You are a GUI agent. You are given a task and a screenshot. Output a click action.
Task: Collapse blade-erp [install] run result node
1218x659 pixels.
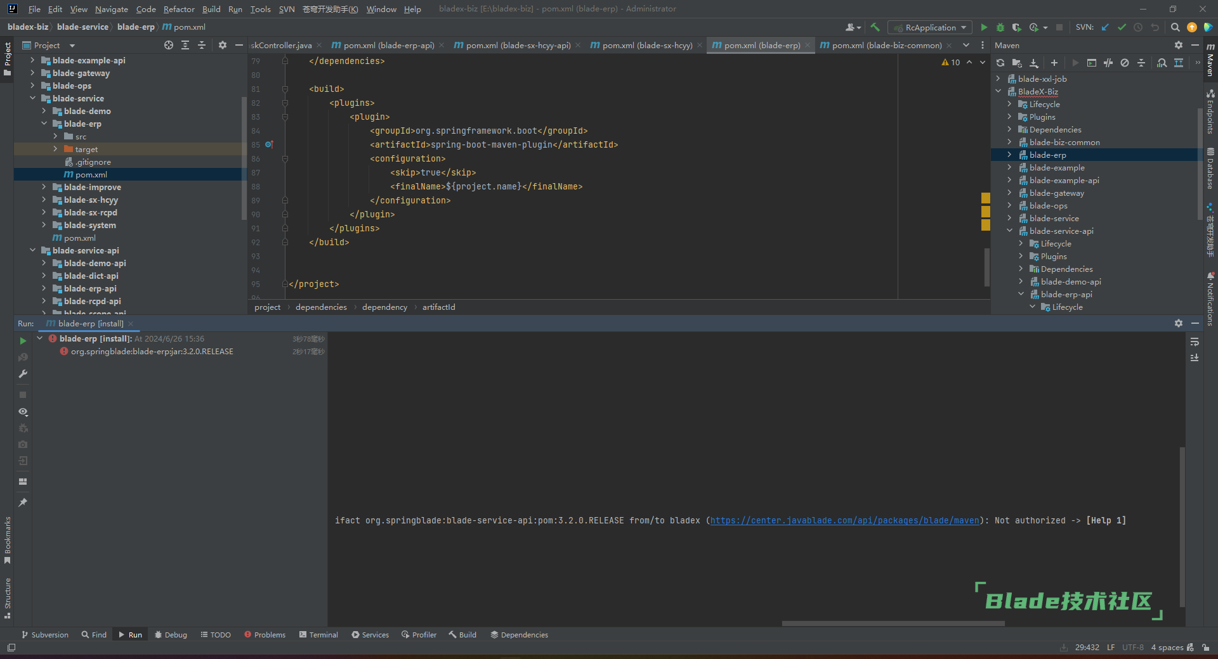[39, 338]
